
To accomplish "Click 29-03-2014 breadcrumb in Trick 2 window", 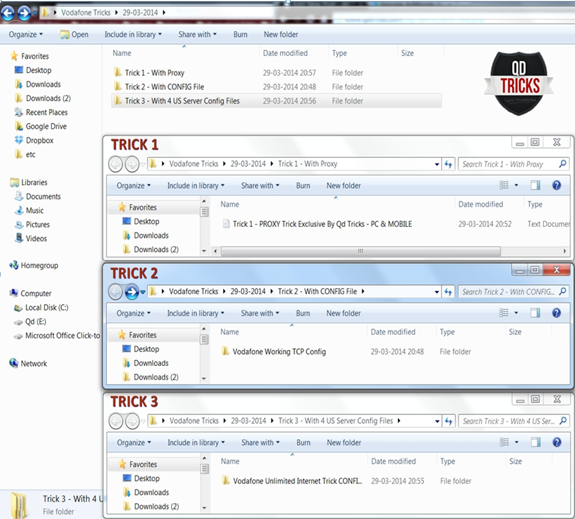I will coord(248,291).
